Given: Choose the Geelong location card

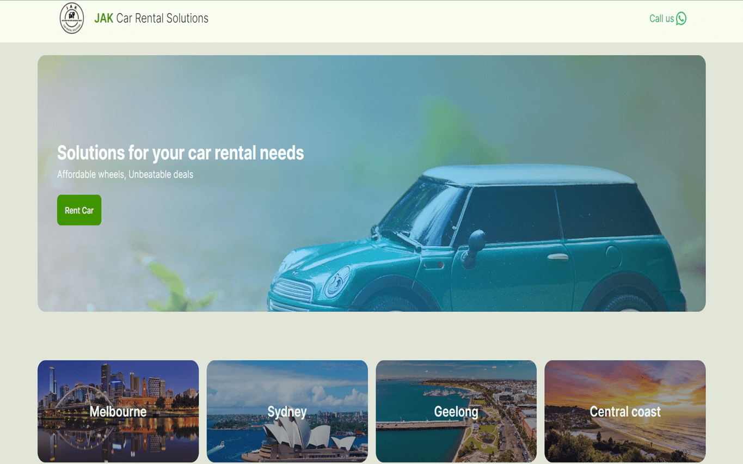Looking at the screenshot, I should (x=456, y=411).
